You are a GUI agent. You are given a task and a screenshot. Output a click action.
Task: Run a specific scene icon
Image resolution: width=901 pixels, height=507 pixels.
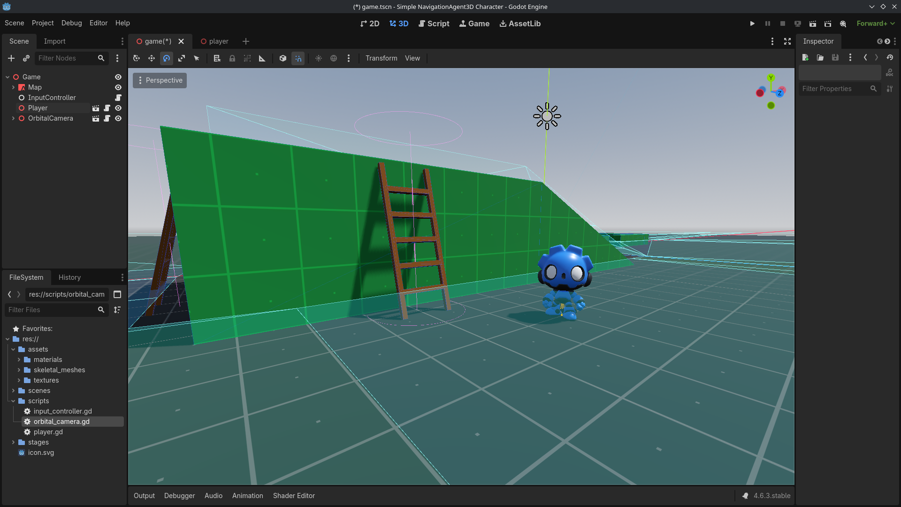[x=828, y=23]
